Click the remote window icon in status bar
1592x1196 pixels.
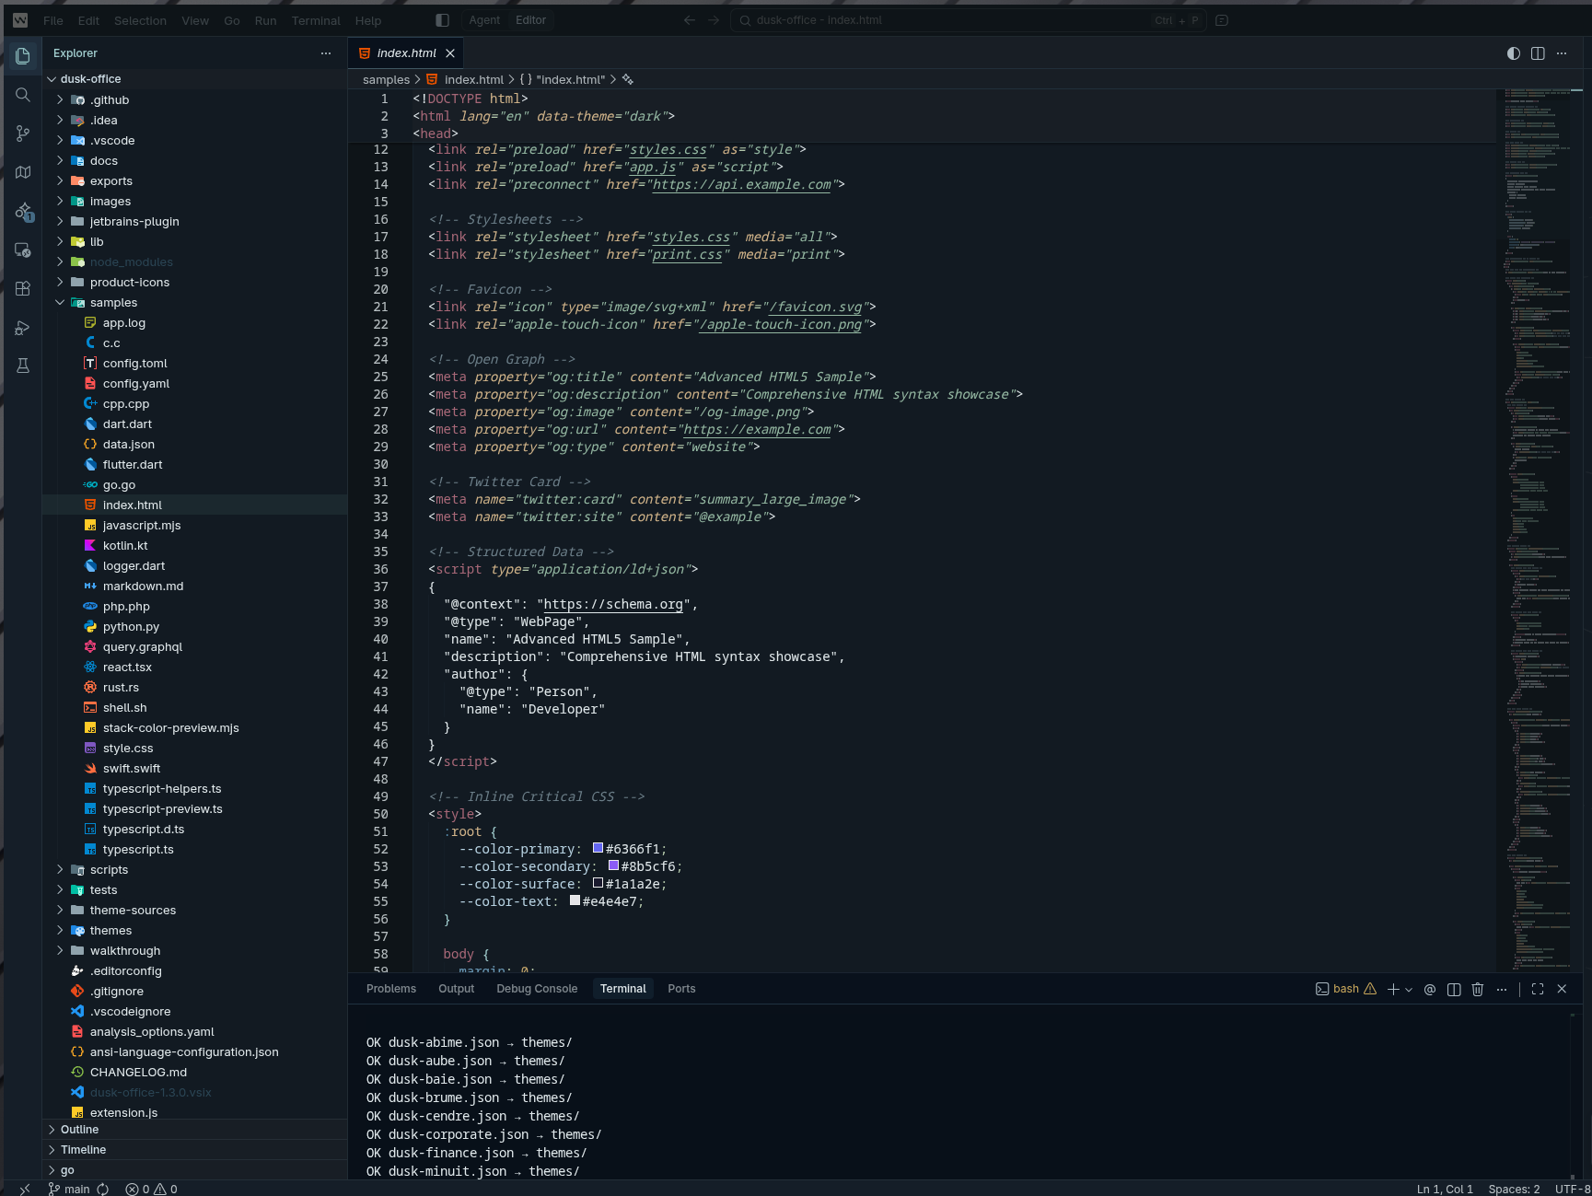click(x=25, y=1189)
